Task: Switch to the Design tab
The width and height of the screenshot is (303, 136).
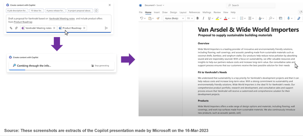Action: click(x=173, y=12)
